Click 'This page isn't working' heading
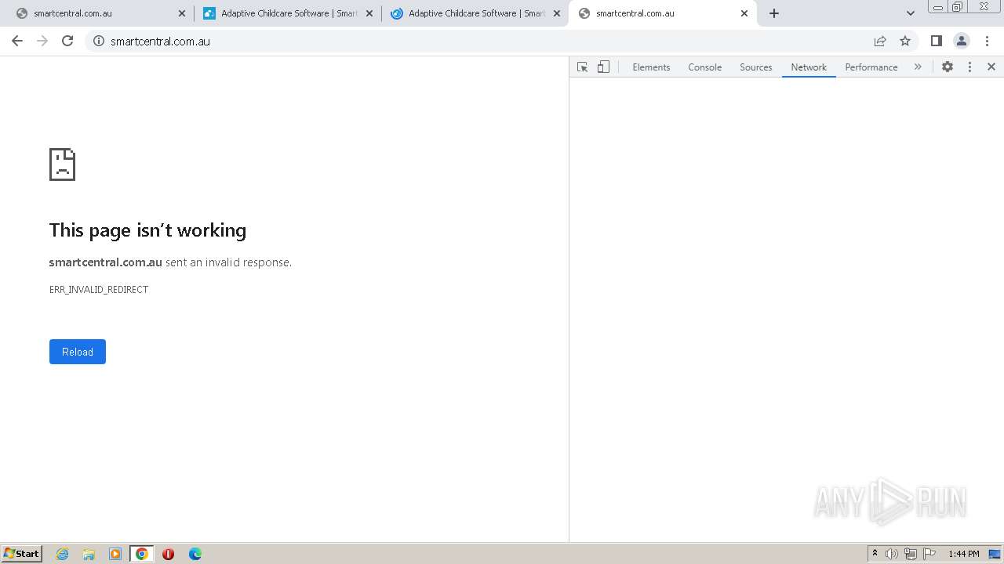This screenshot has width=1004, height=564. coord(147,230)
